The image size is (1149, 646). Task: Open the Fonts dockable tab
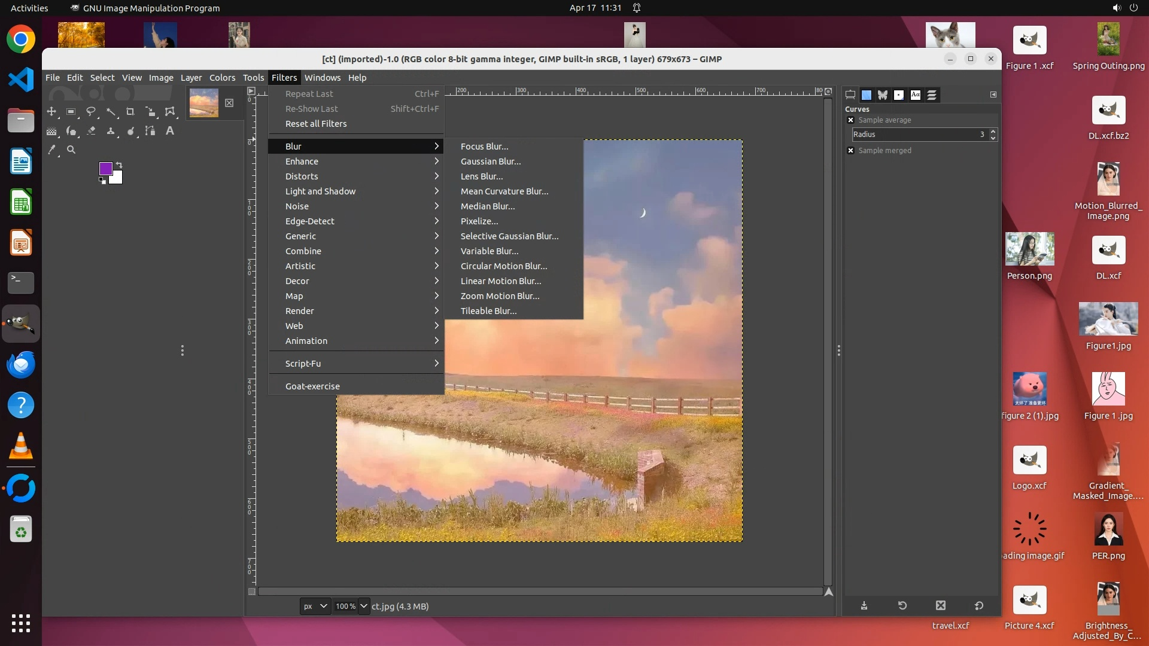[916, 95]
